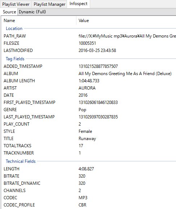Select the TRACKNUMBER row
Screen dimensions: 176x209
click(x=89, y=153)
